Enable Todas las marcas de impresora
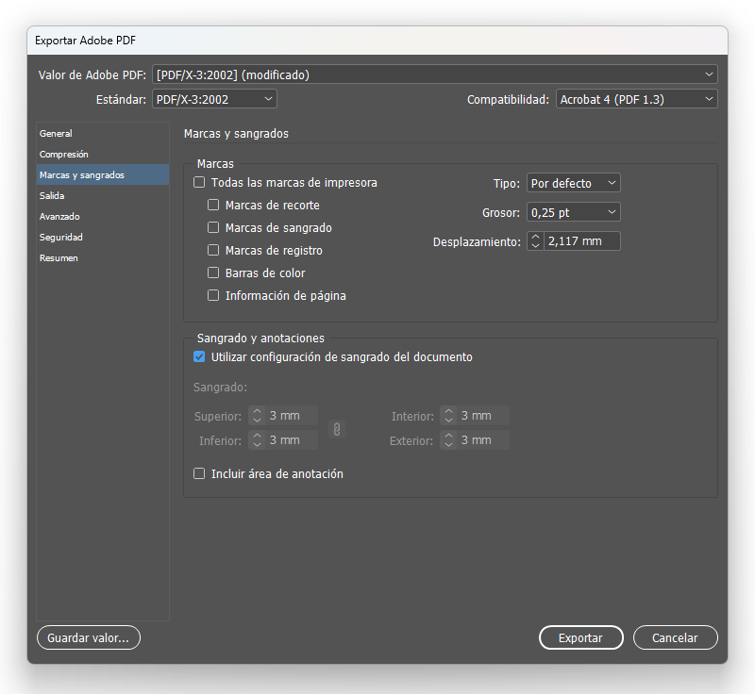755x694 pixels. coord(199,182)
